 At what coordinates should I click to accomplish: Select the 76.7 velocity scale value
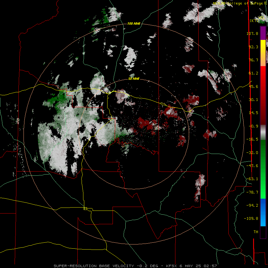tap(253, 60)
